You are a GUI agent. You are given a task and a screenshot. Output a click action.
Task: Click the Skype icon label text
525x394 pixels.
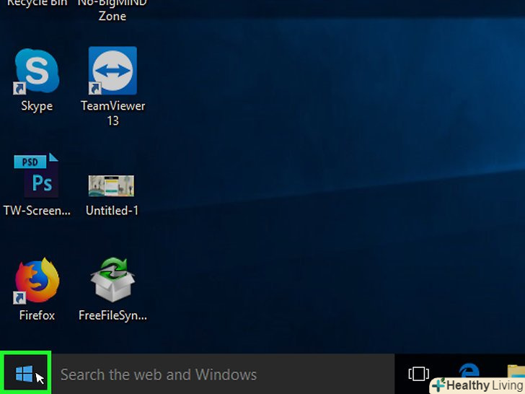(x=37, y=106)
